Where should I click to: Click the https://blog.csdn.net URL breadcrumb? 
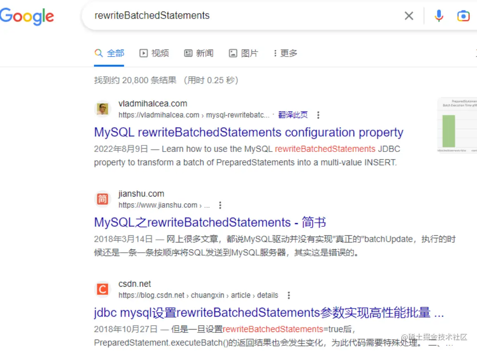[198, 295]
